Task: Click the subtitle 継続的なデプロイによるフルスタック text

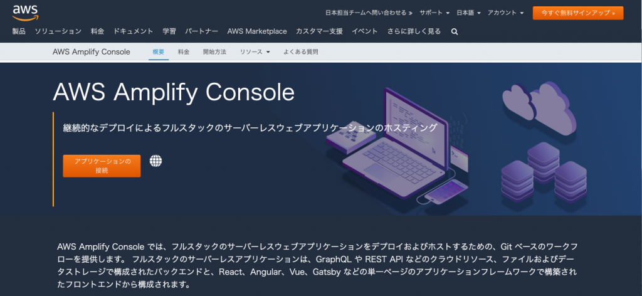Action: 250,128
